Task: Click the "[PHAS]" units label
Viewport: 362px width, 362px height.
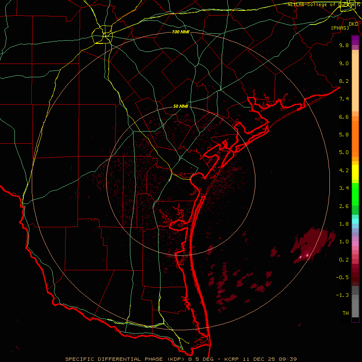Action: pos(340,28)
